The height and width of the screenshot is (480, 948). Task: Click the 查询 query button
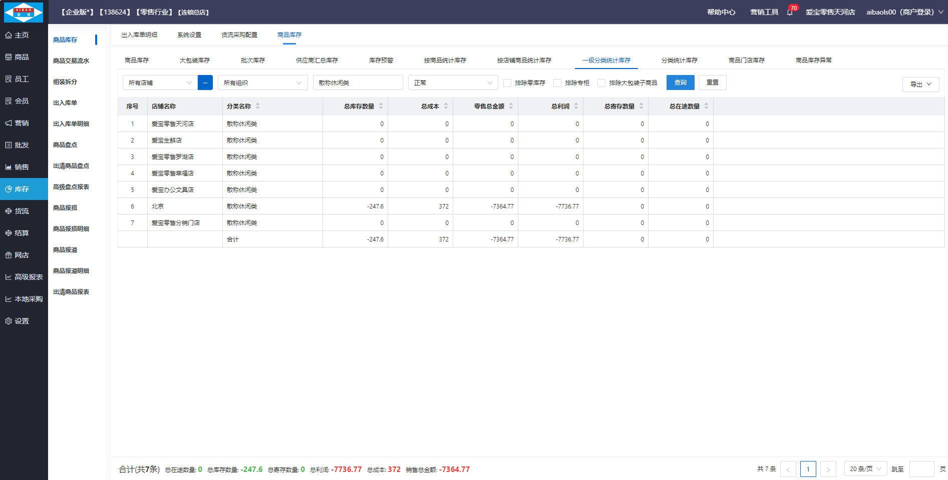coord(681,82)
